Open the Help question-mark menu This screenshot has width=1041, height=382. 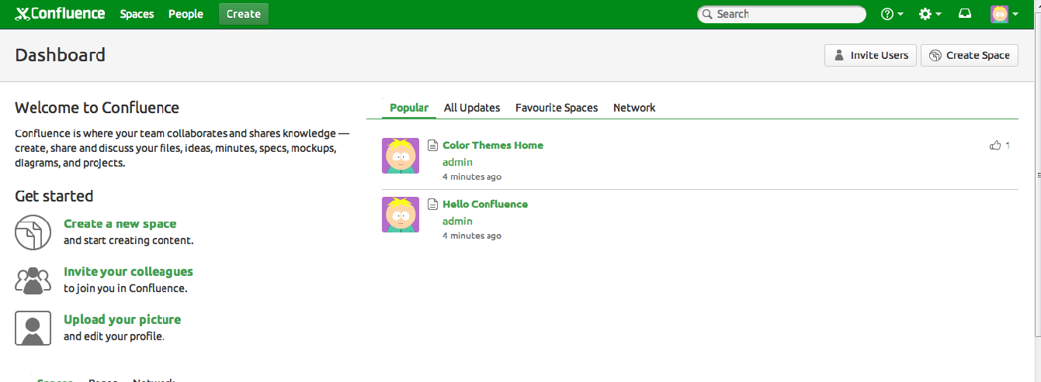click(892, 14)
